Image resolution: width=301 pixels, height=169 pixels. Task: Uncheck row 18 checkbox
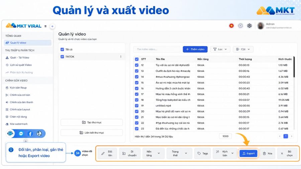pyautogui.click(x=137, y=100)
